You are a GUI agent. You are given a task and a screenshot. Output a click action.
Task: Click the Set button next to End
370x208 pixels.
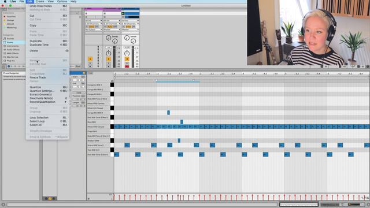pyautogui.click(x=83, y=83)
